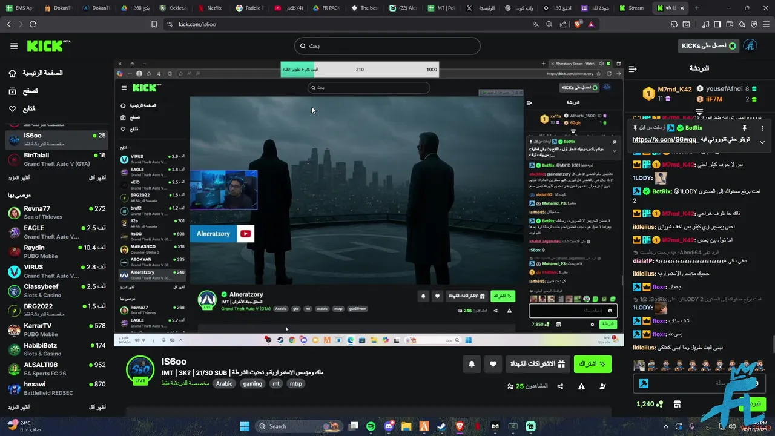The height and width of the screenshot is (436, 775).
Task: View the 1,240 channel points
Action: (650, 404)
